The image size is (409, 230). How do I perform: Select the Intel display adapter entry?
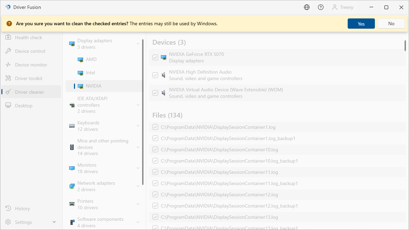pos(90,73)
